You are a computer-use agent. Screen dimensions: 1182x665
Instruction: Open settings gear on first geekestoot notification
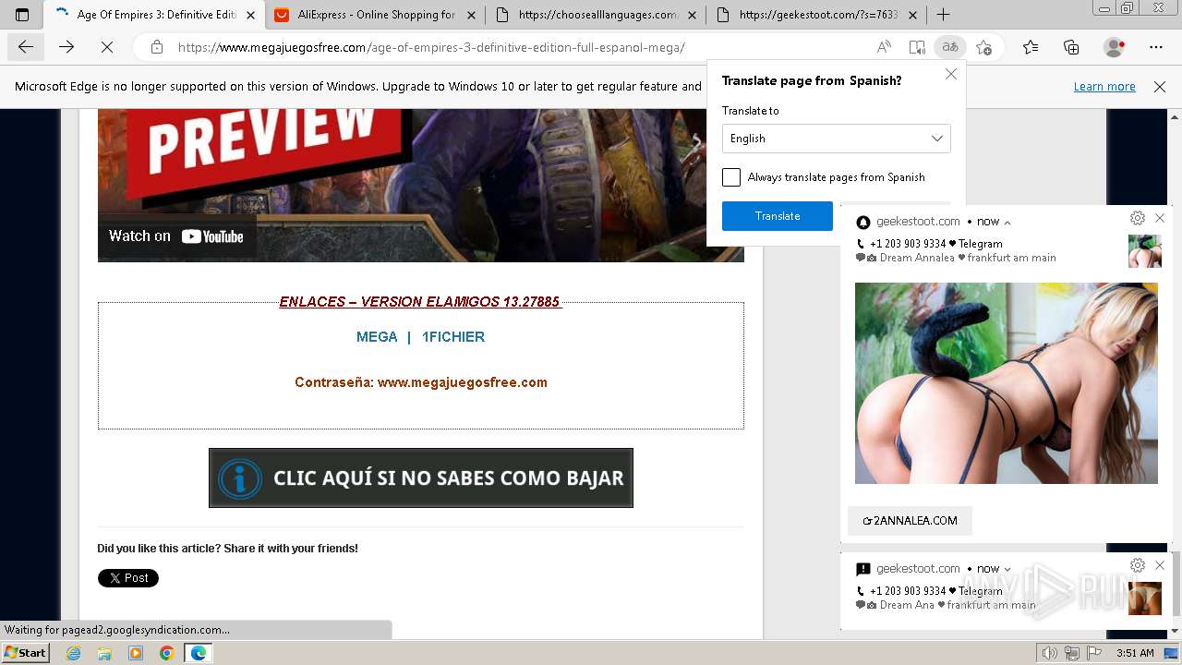[1138, 218]
